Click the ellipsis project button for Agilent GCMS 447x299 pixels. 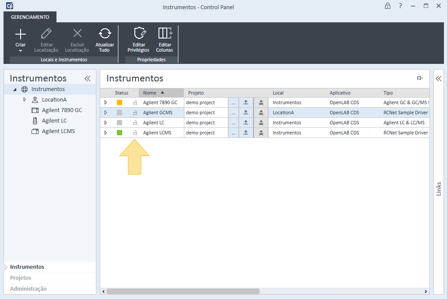pos(233,113)
